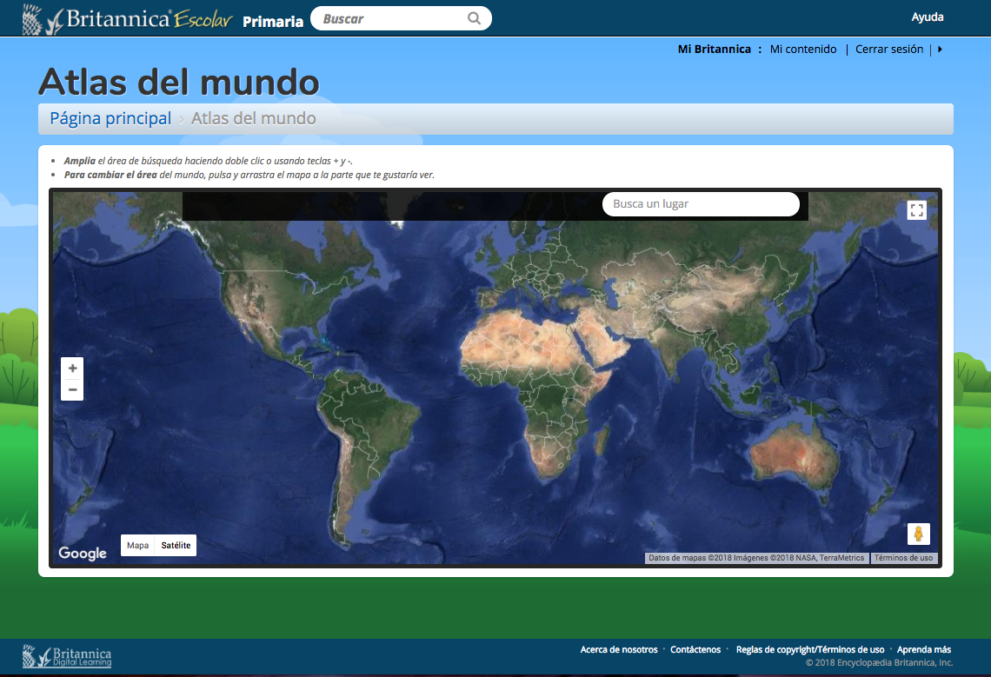Screen dimensions: 991x677
Task: Open Acerca de nosotros link
Action: pos(619,649)
